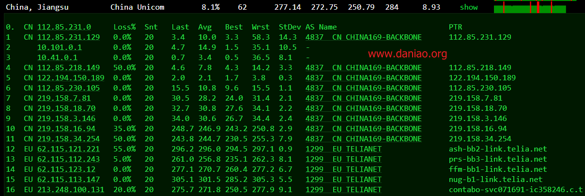Click the 'AS Name' column header
Viewport: 585px width, 196px height.
[321, 27]
